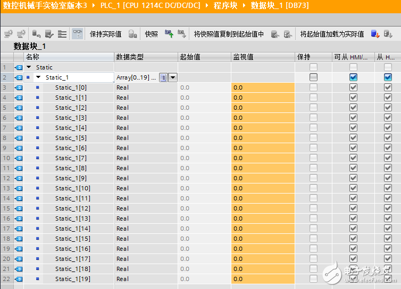The image size is (401, 289).
Task: Click 将快照值复制到起始值中 button
Action: pos(229,34)
